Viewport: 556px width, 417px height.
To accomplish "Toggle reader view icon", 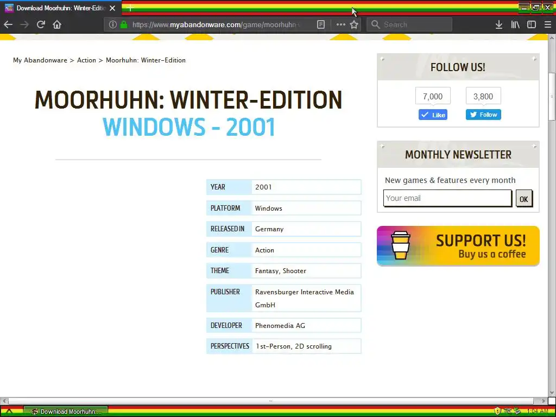I will (320, 24).
